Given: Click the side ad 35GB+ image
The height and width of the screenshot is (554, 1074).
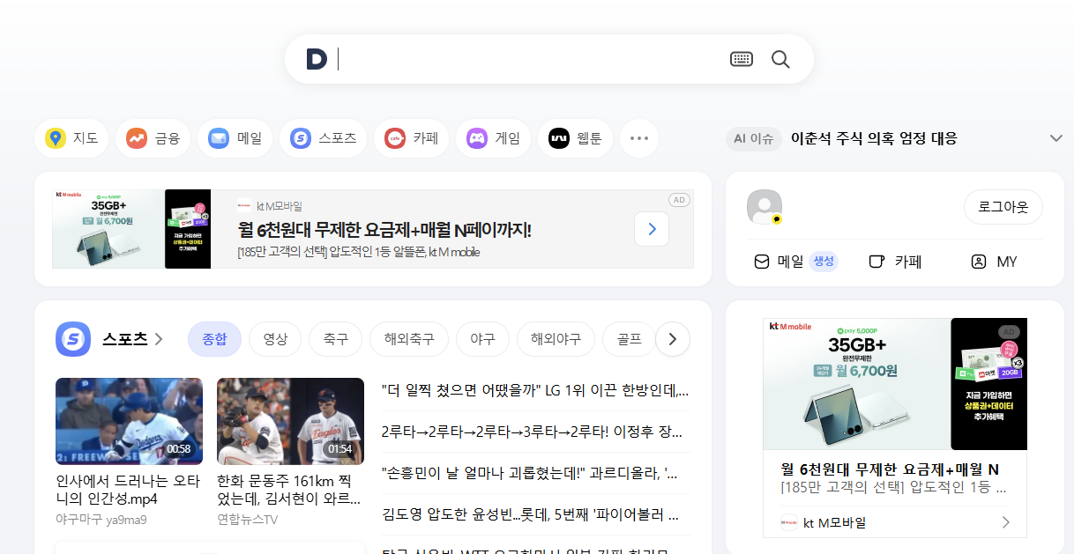Looking at the screenshot, I should pyautogui.click(x=895, y=384).
